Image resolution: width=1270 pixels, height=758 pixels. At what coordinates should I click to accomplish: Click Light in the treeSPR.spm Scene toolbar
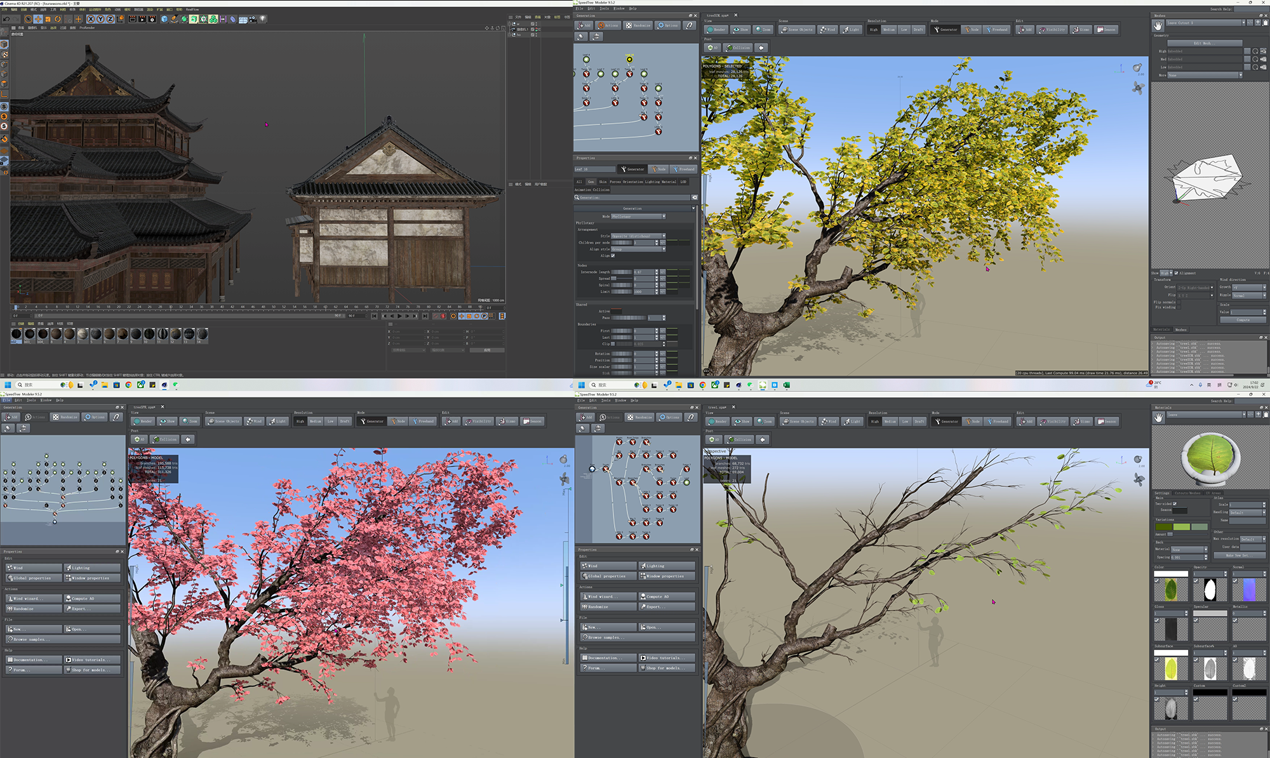[277, 421]
